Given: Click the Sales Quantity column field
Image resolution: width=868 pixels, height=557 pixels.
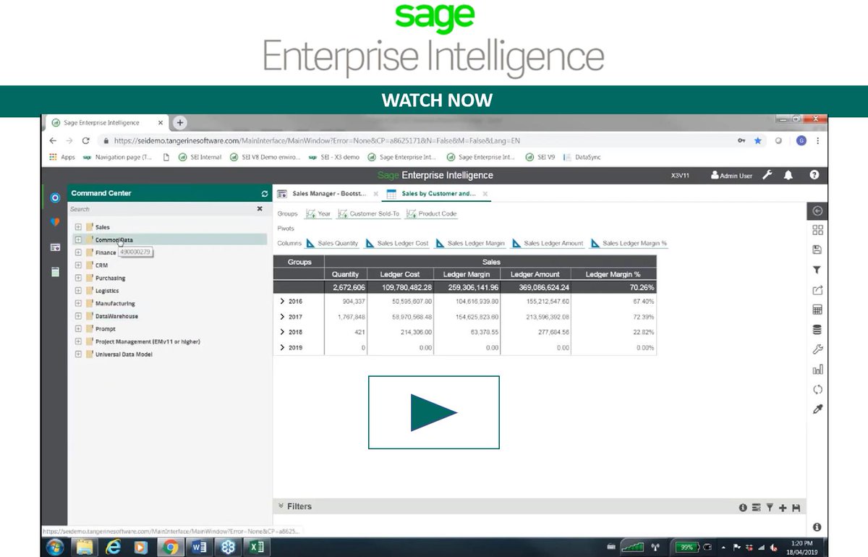Looking at the screenshot, I should tap(332, 243).
